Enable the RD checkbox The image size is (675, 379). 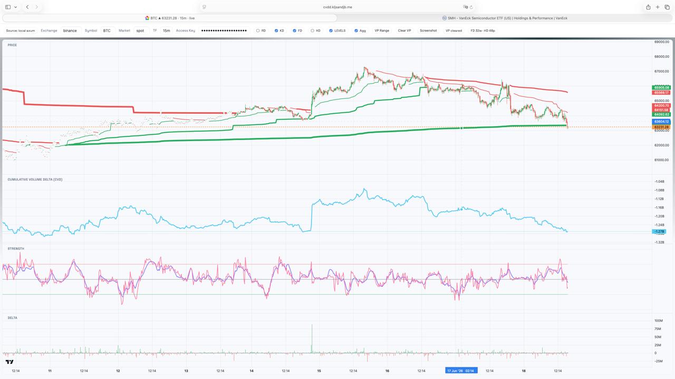pyautogui.click(x=258, y=31)
